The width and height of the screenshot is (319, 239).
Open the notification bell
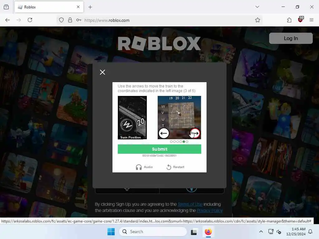[x=310, y=232]
